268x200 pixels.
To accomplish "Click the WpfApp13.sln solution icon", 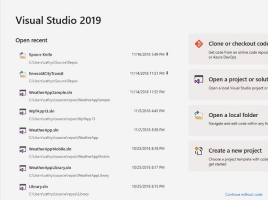I will [x=23, y=112].
